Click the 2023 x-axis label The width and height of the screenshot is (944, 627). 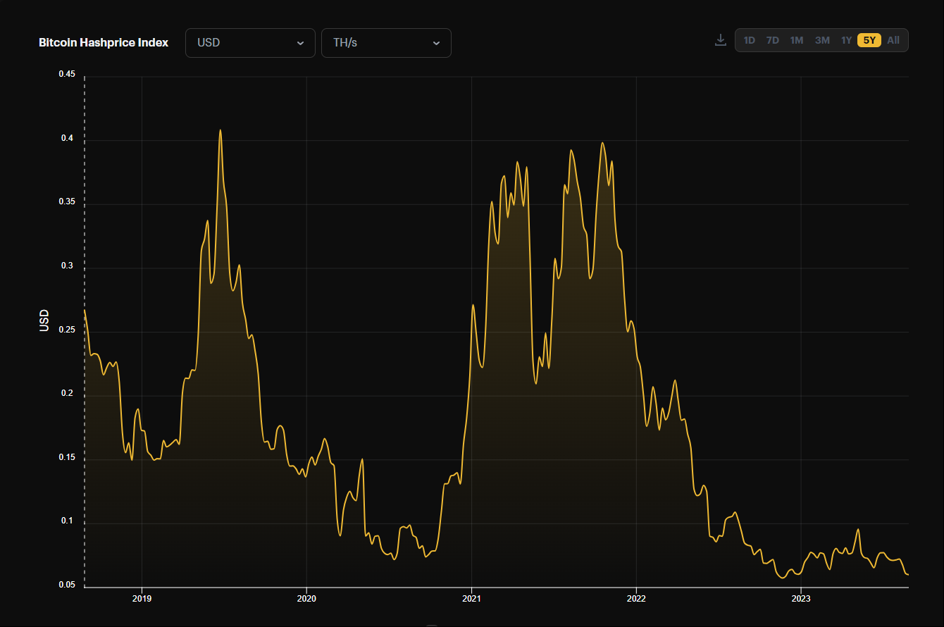[x=801, y=599]
